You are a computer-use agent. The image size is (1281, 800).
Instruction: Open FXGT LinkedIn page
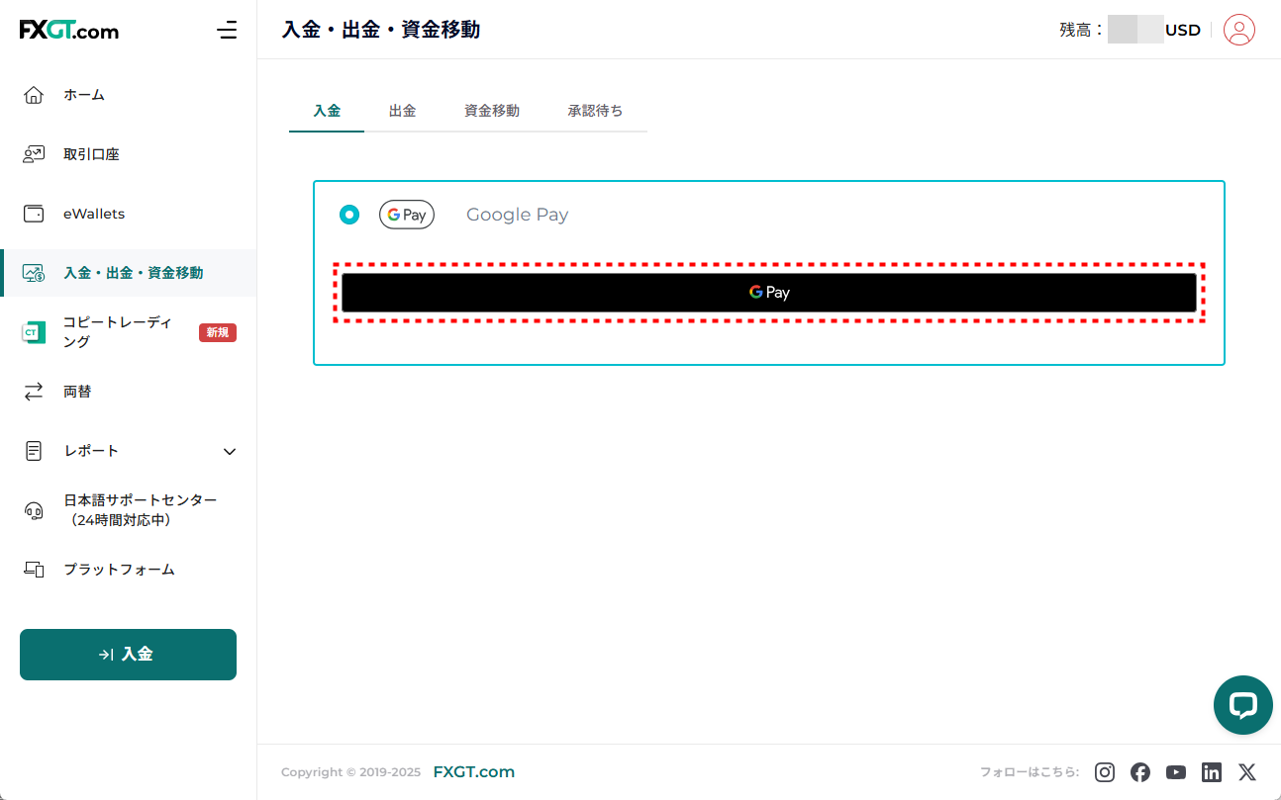coord(1212,772)
